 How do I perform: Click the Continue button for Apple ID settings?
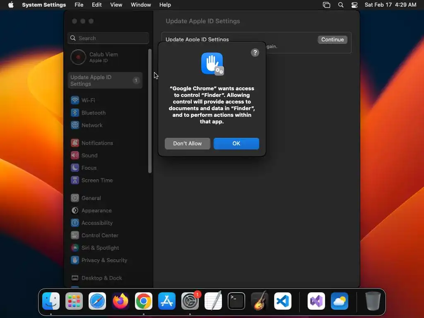coord(332,39)
